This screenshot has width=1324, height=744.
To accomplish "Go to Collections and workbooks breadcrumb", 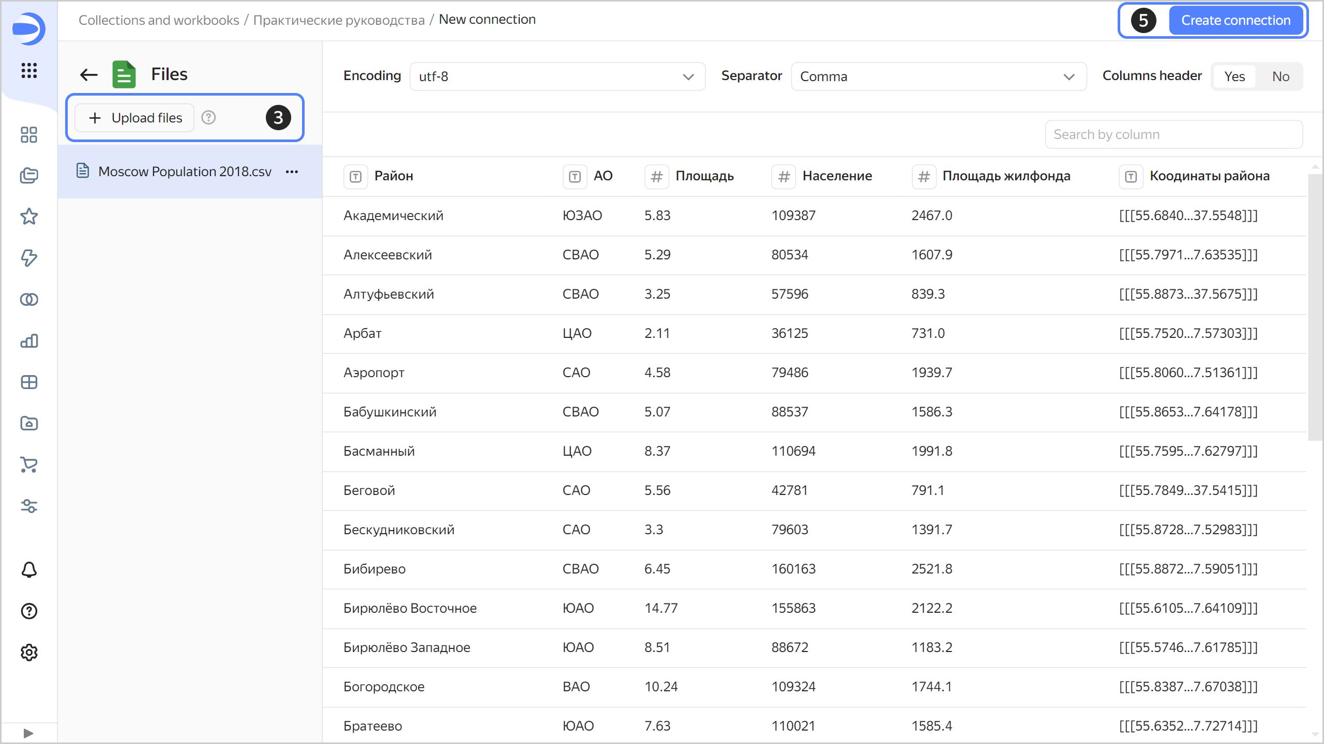I will pyautogui.click(x=159, y=20).
